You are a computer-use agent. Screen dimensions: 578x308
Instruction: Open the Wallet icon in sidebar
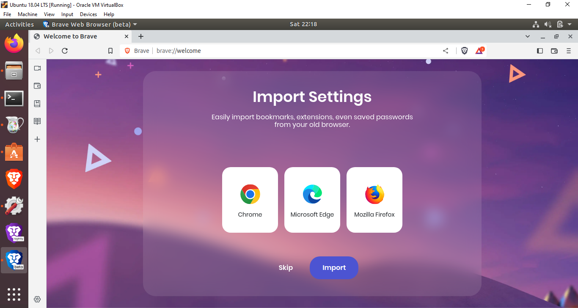click(x=37, y=86)
